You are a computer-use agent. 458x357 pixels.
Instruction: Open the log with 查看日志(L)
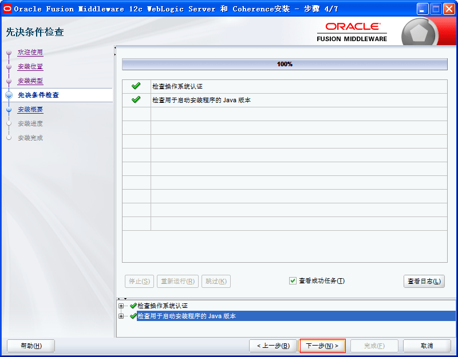pos(424,281)
